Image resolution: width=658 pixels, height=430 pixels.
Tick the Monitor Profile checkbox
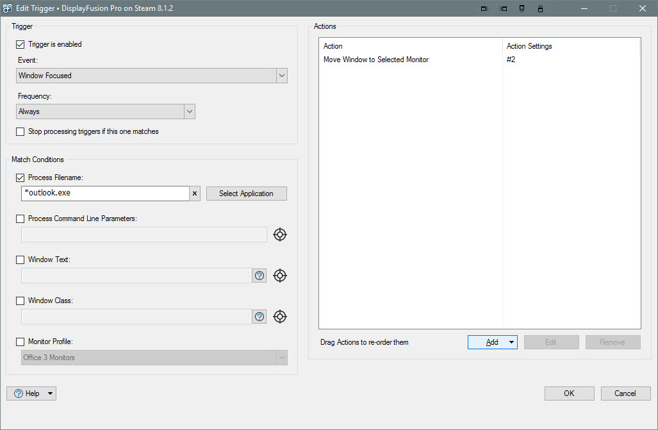point(21,342)
